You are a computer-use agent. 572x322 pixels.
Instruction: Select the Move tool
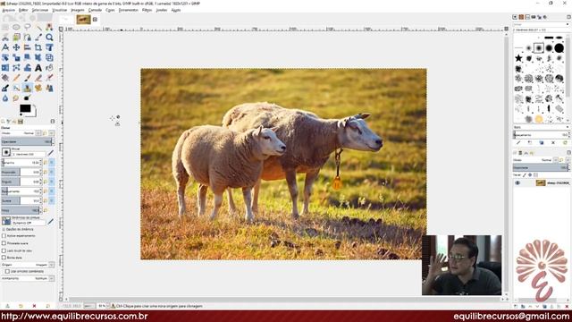[x=16, y=47]
